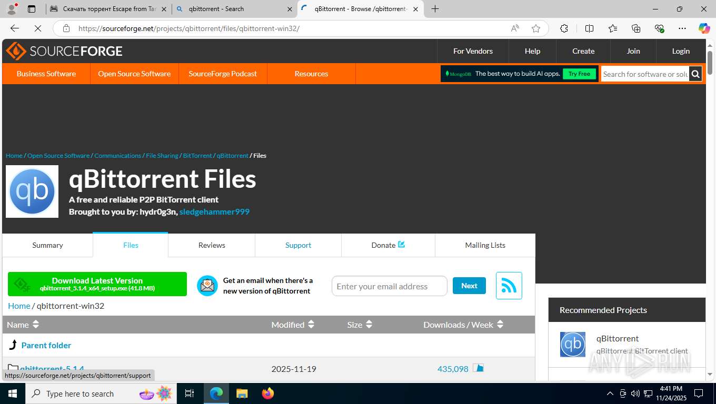Open Task View on taskbar

[x=190, y=393]
